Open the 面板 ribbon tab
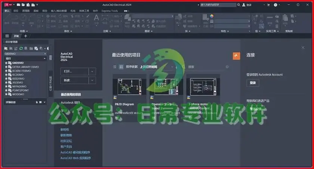This screenshot has height=169, width=314. [36, 11]
